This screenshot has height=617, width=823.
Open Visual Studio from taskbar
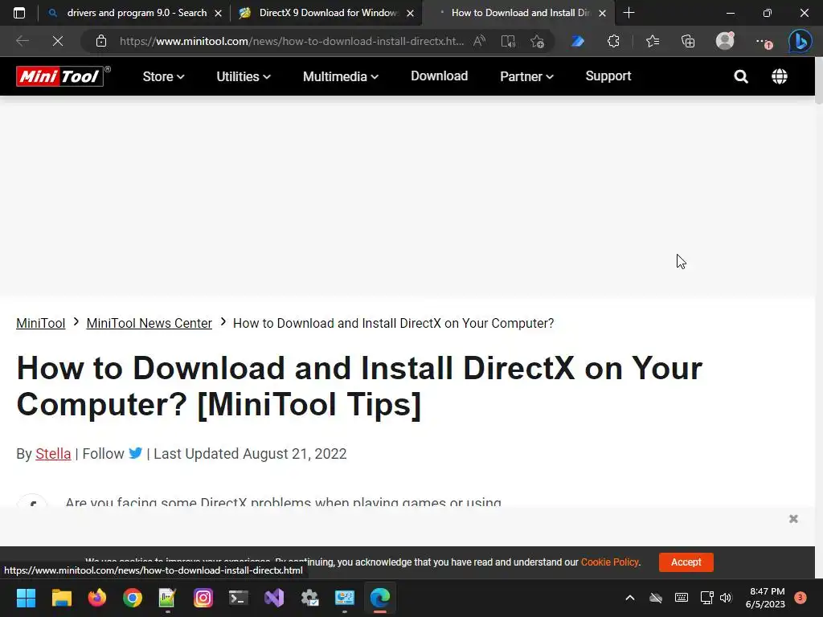pos(274,598)
